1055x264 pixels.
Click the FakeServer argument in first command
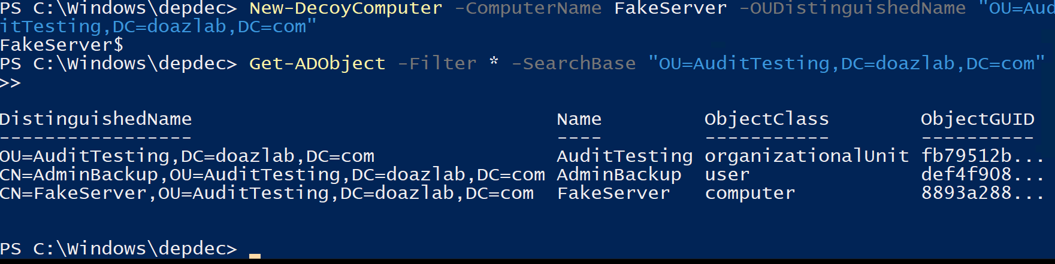point(670,8)
